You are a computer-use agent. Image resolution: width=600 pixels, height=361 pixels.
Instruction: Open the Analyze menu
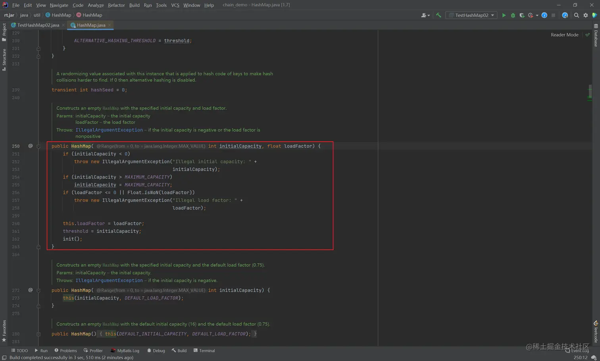coord(96,5)
